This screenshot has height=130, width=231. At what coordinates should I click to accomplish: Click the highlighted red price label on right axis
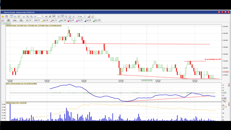click(x=225, y=72)
